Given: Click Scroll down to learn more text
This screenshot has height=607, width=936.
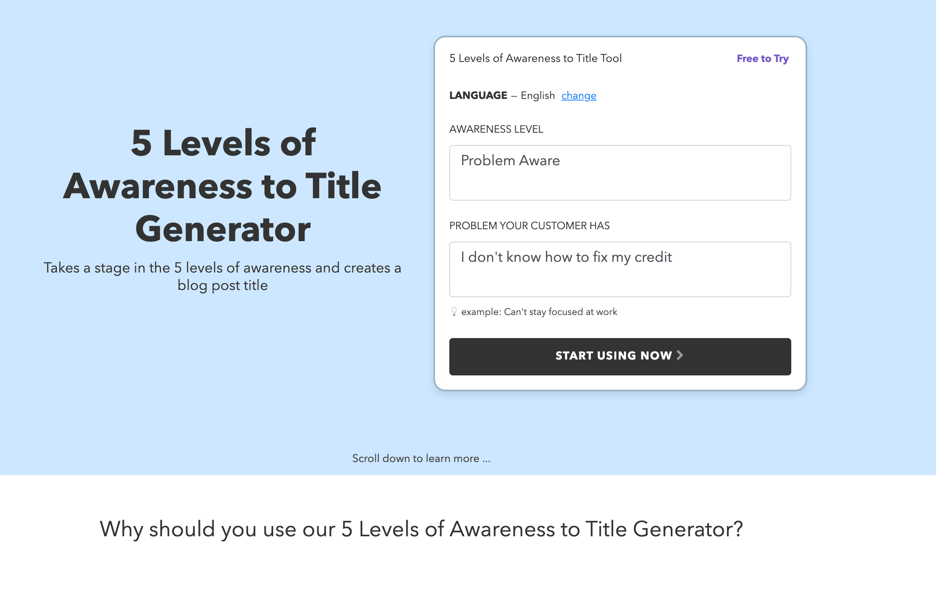Looking at the screenshot, I should click(421, 458).
